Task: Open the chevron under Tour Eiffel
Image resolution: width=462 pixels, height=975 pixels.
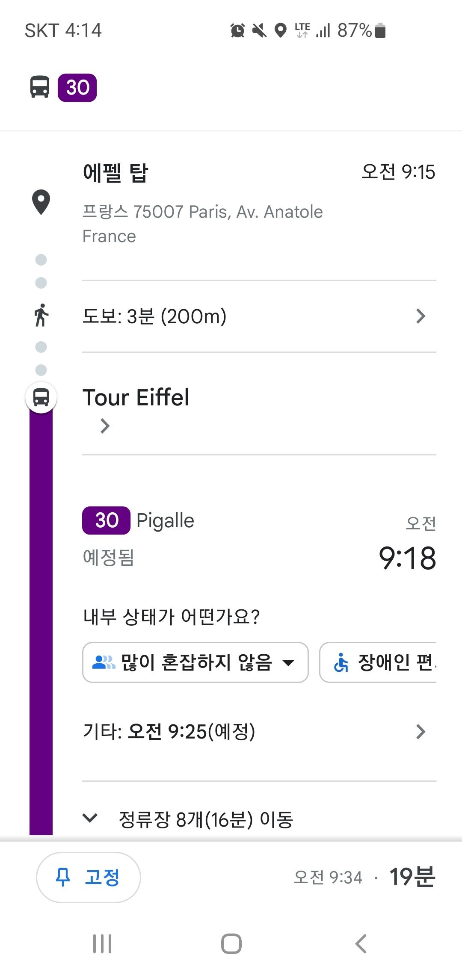Action: coord(105,426)
